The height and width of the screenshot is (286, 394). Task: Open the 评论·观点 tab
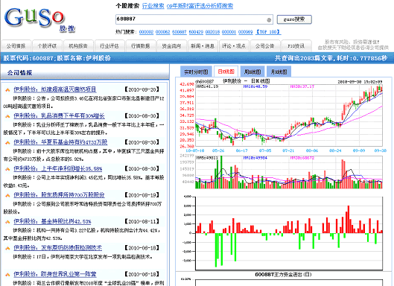[234, 46]
